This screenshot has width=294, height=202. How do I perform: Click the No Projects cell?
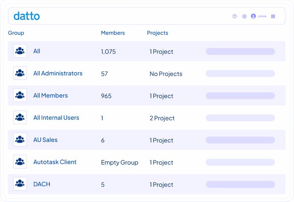[x=166, y=74]
